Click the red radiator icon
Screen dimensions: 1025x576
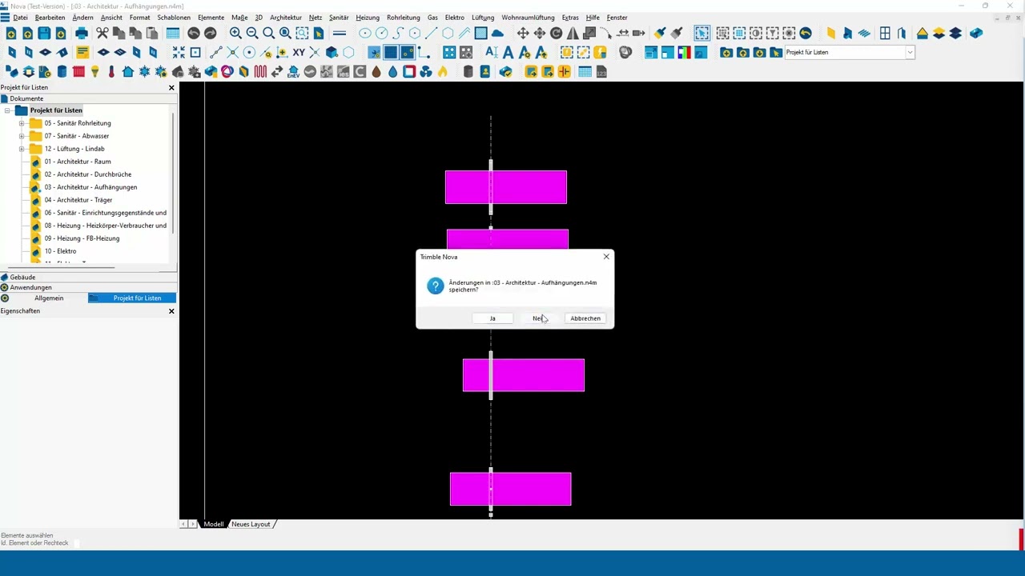click(78, 72)
